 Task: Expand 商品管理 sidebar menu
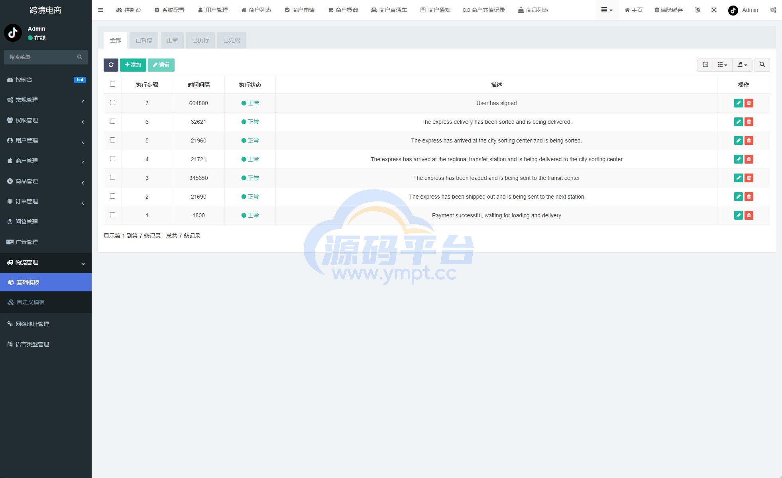(46, 181)
